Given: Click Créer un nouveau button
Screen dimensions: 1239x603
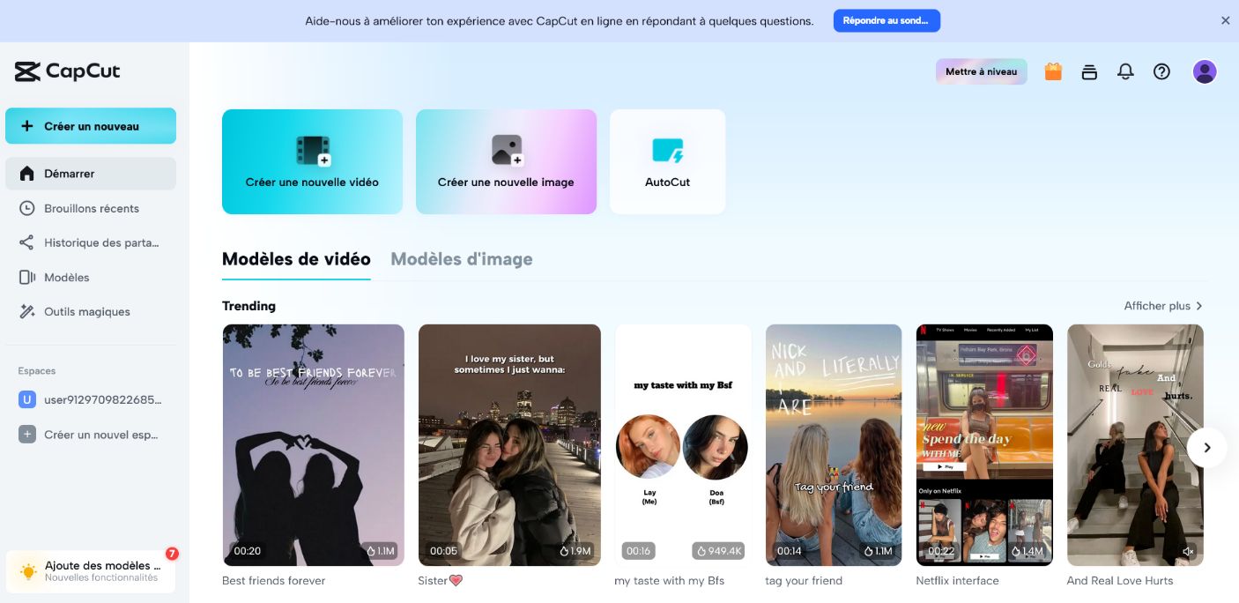Looking at the screenshot, I should pos(91,126).
